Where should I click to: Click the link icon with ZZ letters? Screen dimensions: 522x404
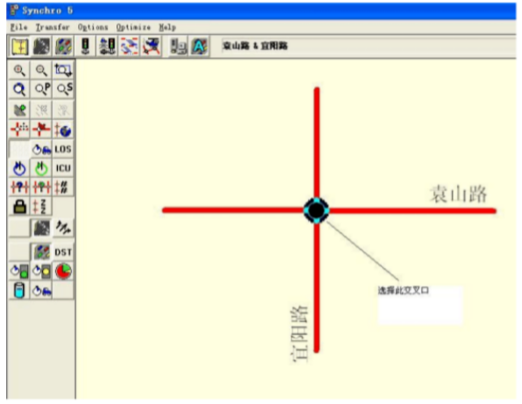(x=41, y=207)
